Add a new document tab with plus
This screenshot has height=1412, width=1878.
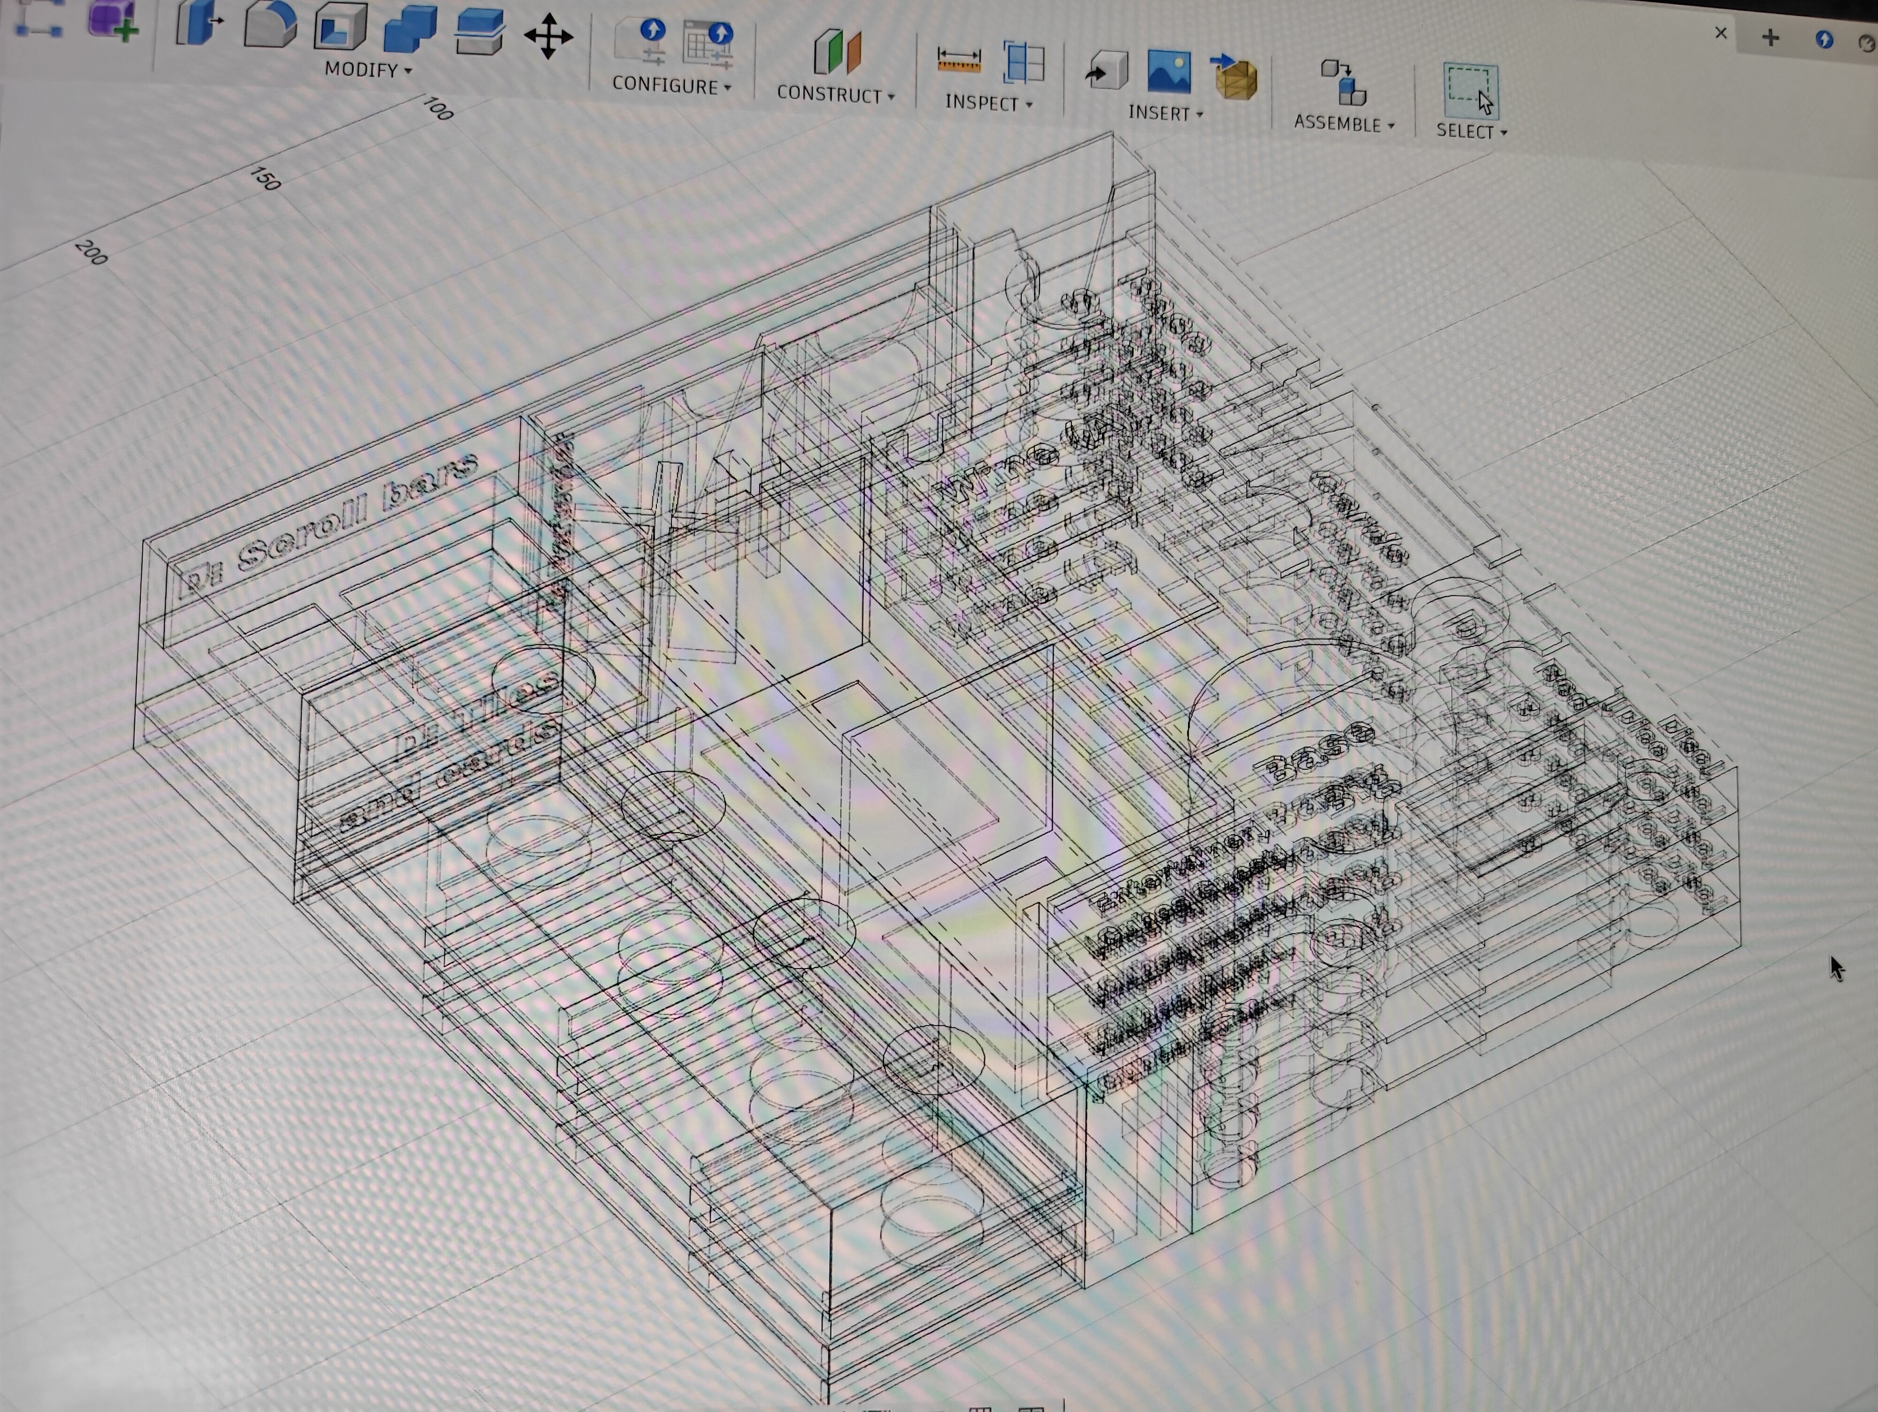tap(1770, 38)
